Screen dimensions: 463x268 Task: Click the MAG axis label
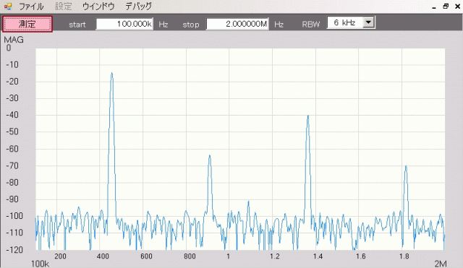(14, 40)
